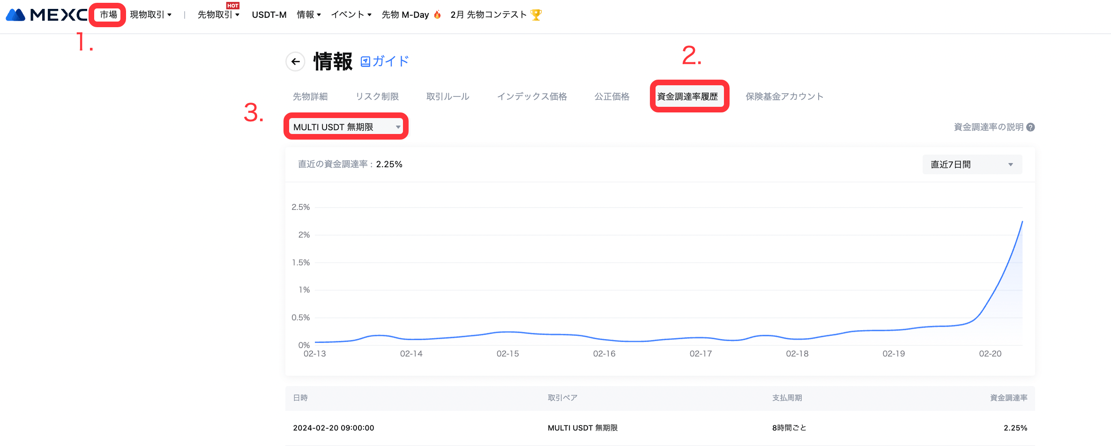Go to the 保険基金アカウント tab
This screenshot has width=1111, height=446.
pyautogui.click(x=784, y=97)
